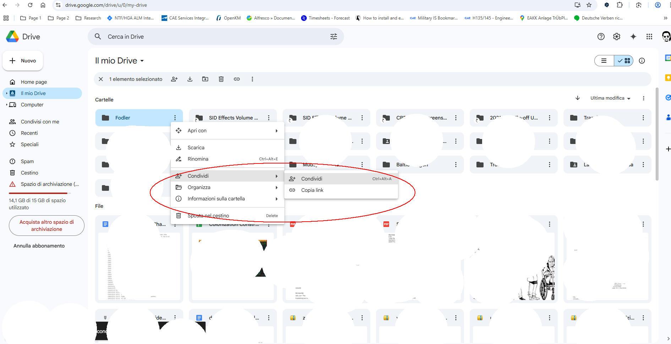Click the 'Cerca in Drive' search field
This screenshot has width=671, height=344.
[213, 37]
